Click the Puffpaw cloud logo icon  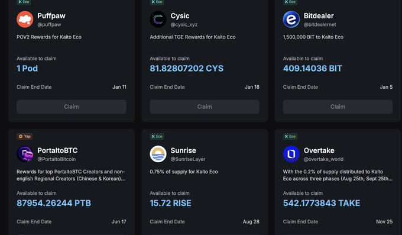(25, 20)
